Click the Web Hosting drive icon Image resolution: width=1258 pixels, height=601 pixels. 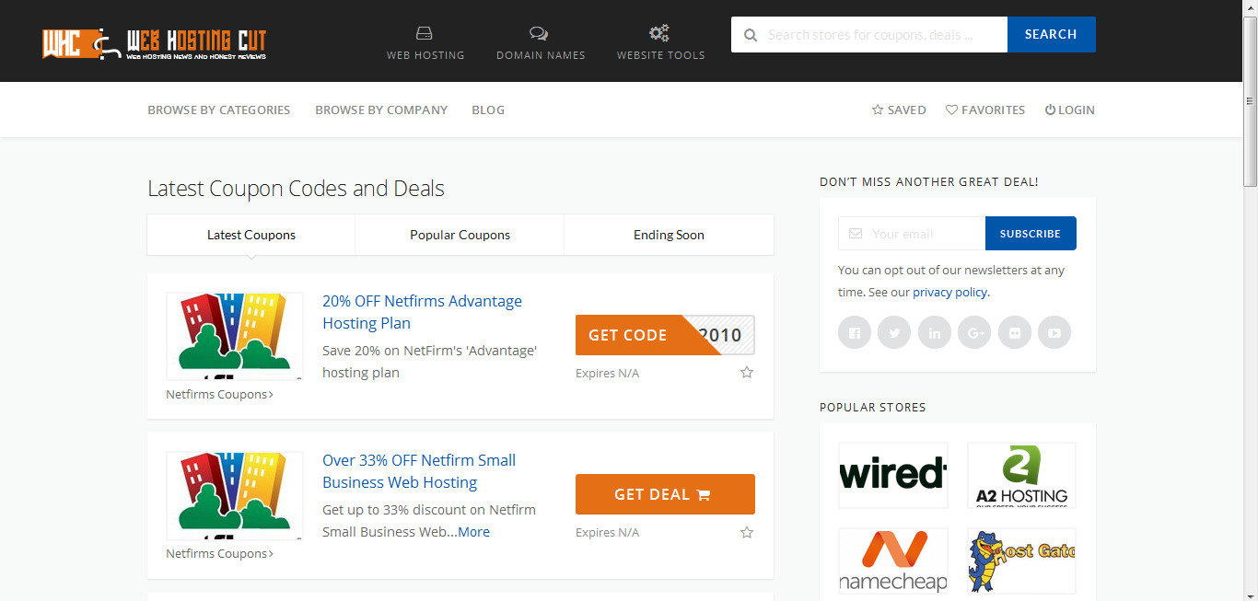[425, 34]
